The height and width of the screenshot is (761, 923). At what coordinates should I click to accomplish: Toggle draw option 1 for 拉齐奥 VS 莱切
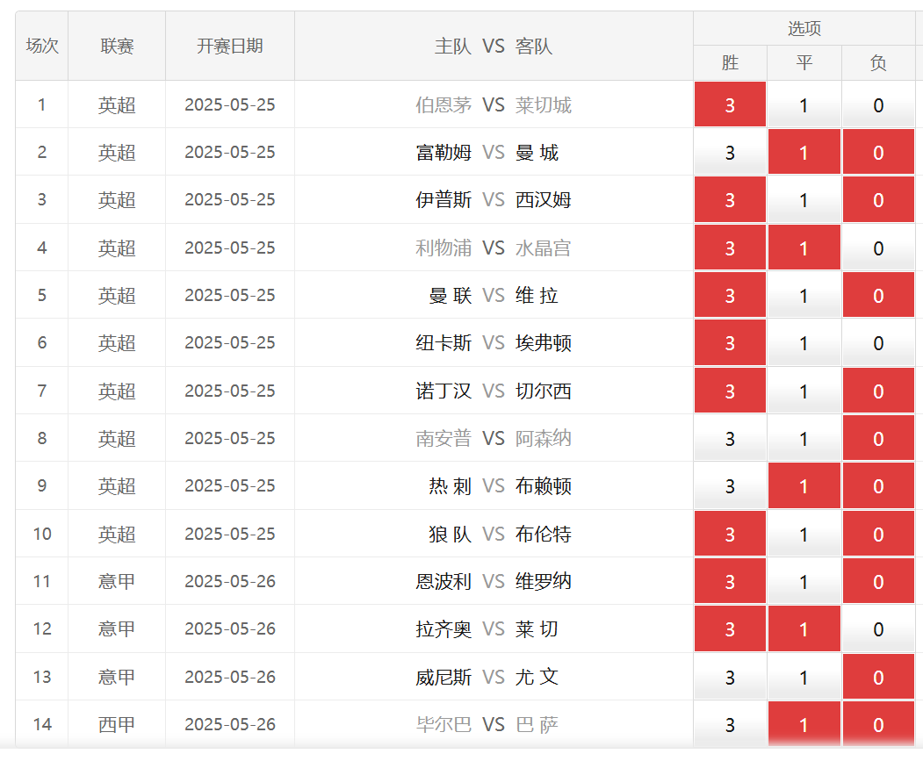click(804, 629)
